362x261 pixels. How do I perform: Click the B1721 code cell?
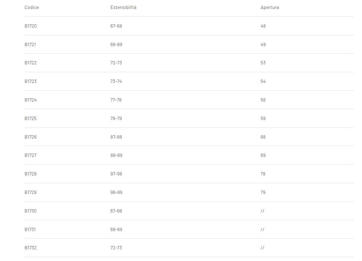(x=30, y=45)
